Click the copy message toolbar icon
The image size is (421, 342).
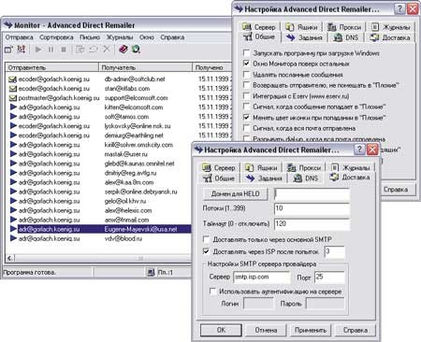(x=80, y=50)
